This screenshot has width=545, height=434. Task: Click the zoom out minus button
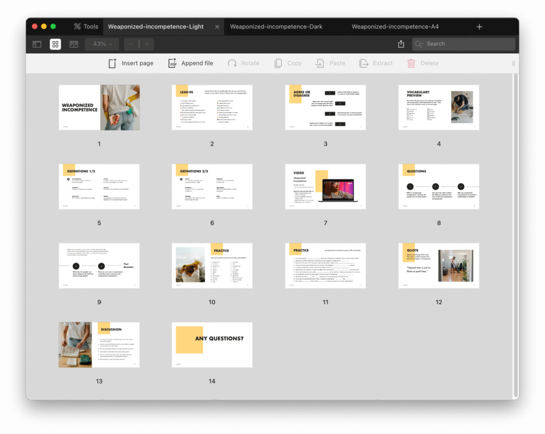pos(131,44)
